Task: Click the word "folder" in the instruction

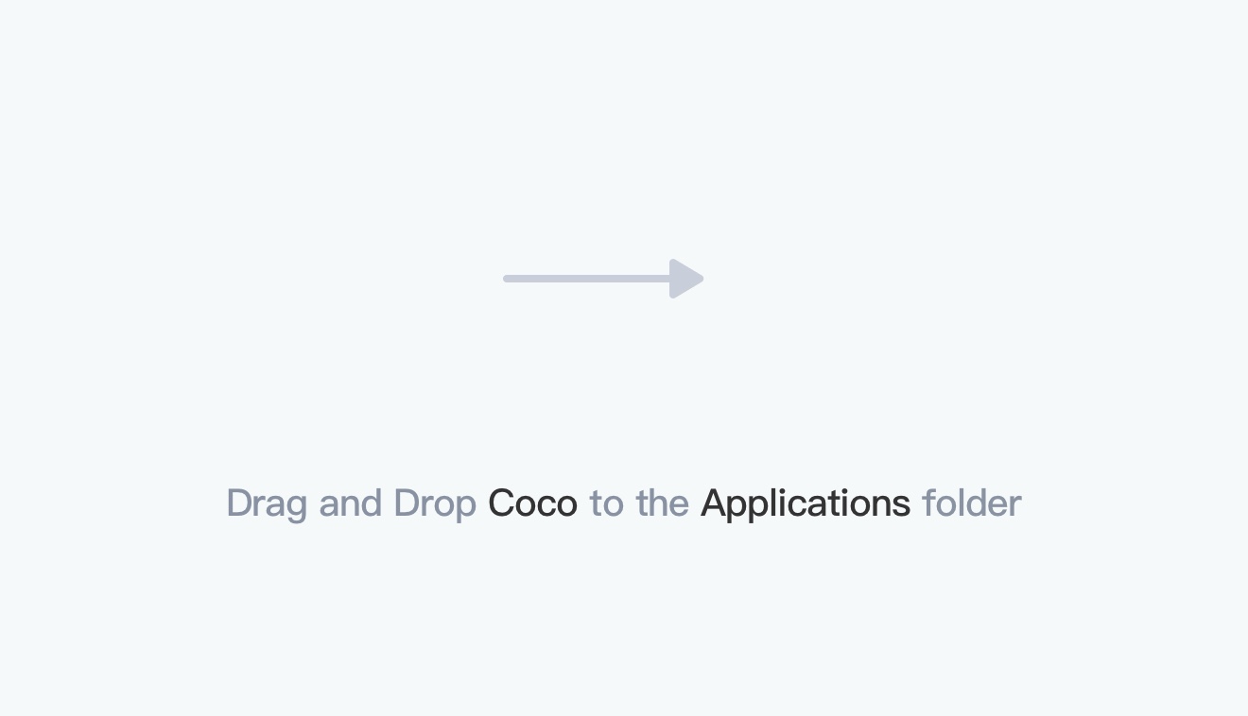Action: coord(971,503)
